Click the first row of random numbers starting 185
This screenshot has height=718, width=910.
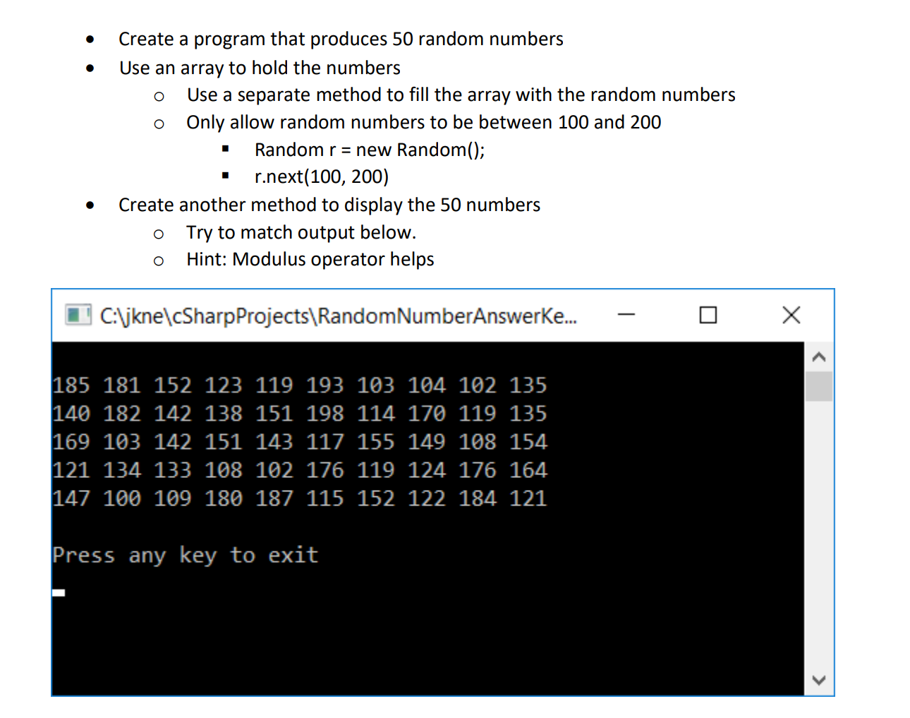click(x=300, y=385)
